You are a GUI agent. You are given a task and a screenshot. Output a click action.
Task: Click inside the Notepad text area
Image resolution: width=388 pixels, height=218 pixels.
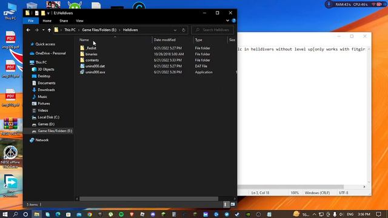[302, 116]
